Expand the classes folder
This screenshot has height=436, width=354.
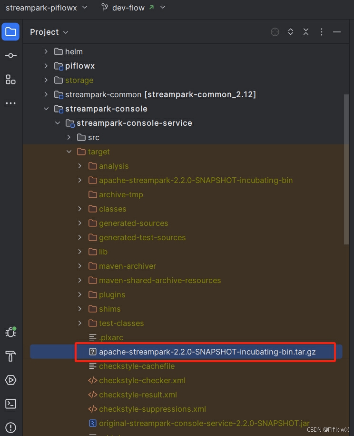tap(80, 209)
